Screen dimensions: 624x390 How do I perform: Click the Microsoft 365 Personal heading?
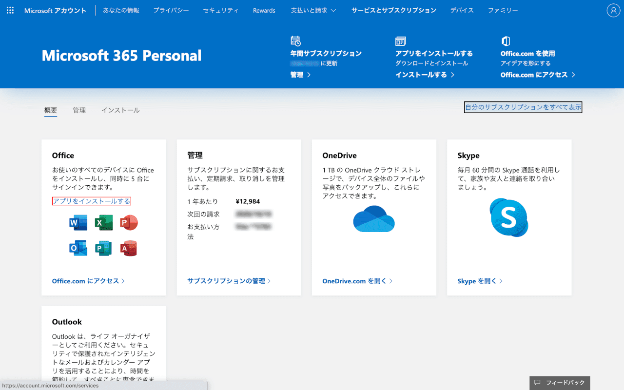tap(121, 56)
